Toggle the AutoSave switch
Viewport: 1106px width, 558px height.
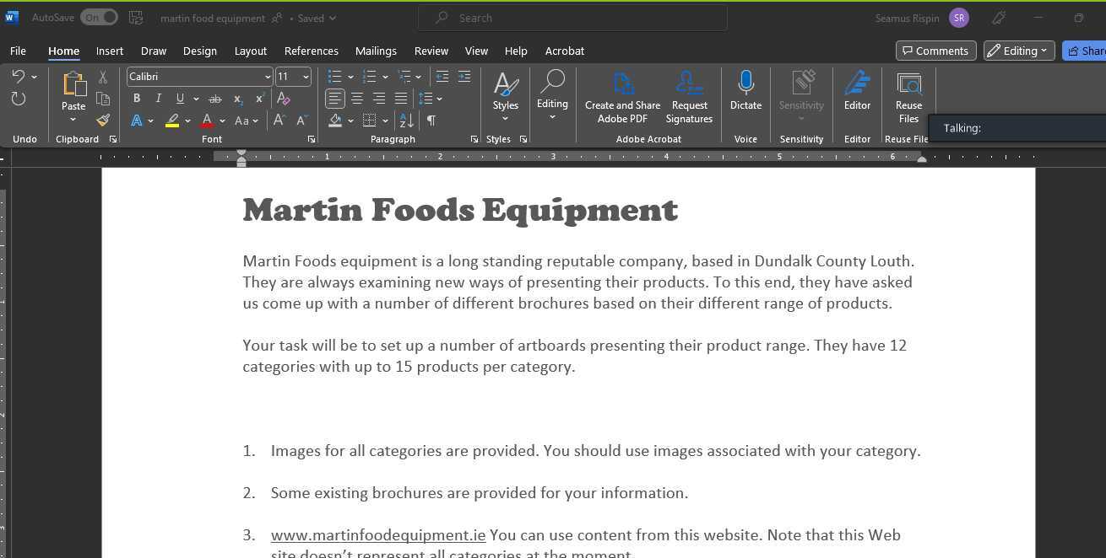[x=99, y=18]
